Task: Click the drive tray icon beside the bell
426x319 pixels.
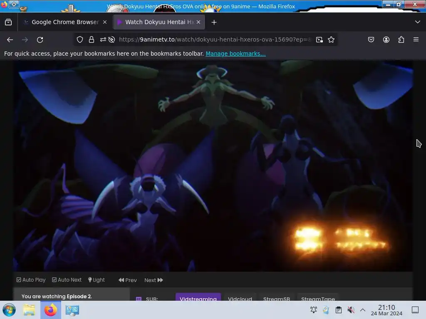Action: [326, 310]
